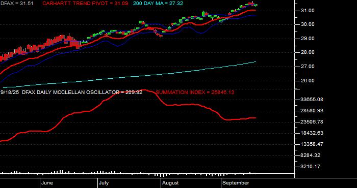Click the 23506.78 summation axis value
Screen dimensions: 357x188
(x=312, y=122)
